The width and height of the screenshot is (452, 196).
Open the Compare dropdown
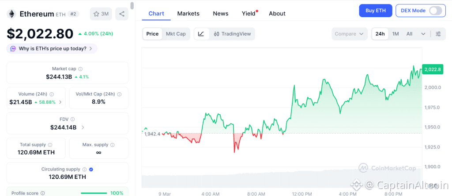[x=350, y=34]
